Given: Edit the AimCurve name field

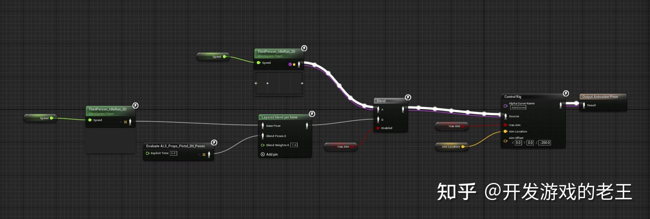Looking at the screenshot, I should (518, 108).
